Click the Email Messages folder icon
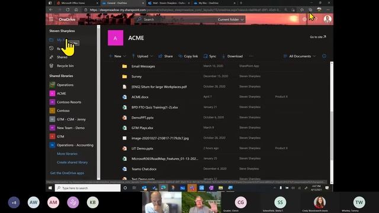Image resolution: width=379 pixels, height=213 pixels. click(x=124, y=66)
